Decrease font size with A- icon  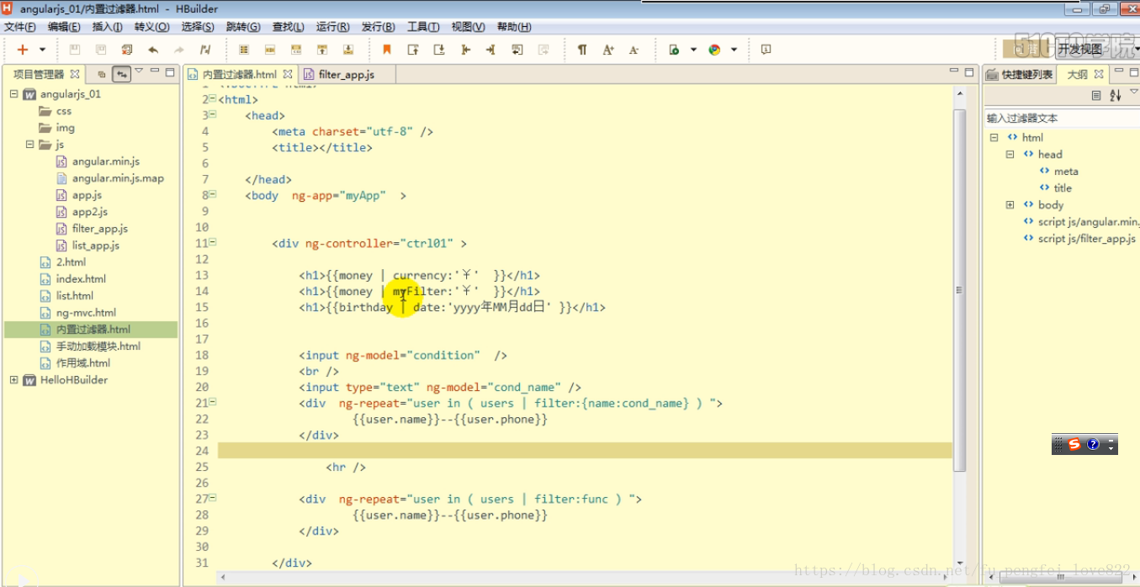tap(634, 50)
